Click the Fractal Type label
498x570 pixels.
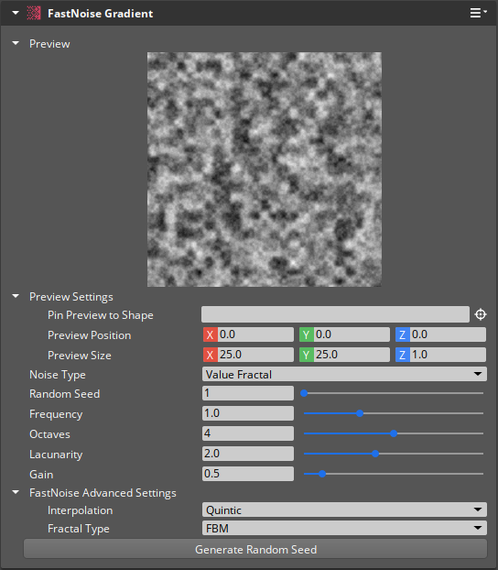pyautogui.click(x=79, y=529)
